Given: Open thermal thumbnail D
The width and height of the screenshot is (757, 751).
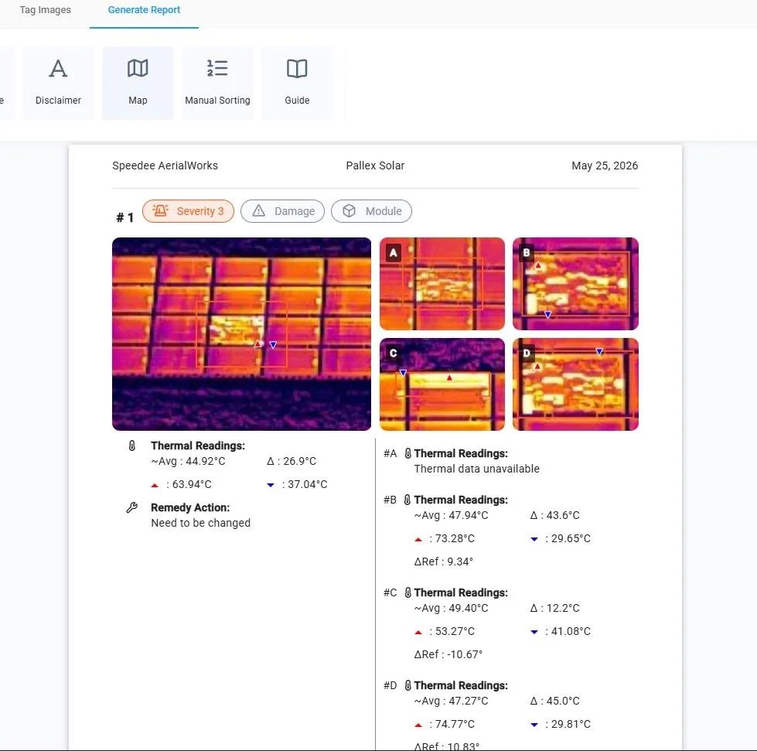Looking at the screenshot, I should pyautogui.click(x=575, y=384).
